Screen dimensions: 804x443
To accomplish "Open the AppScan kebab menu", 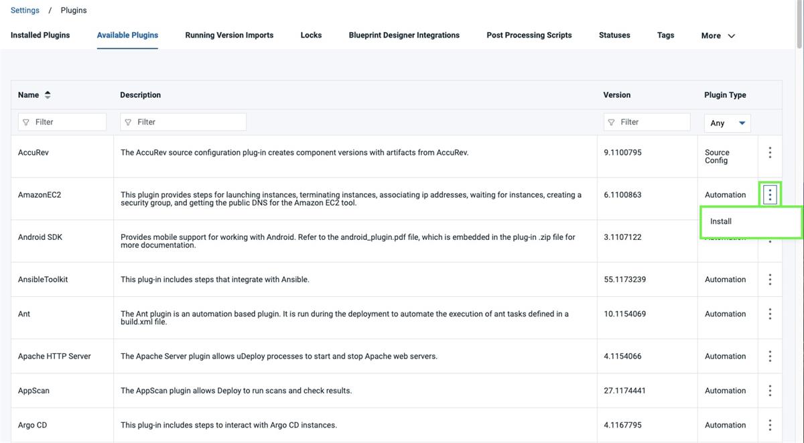I will (770, 390).
